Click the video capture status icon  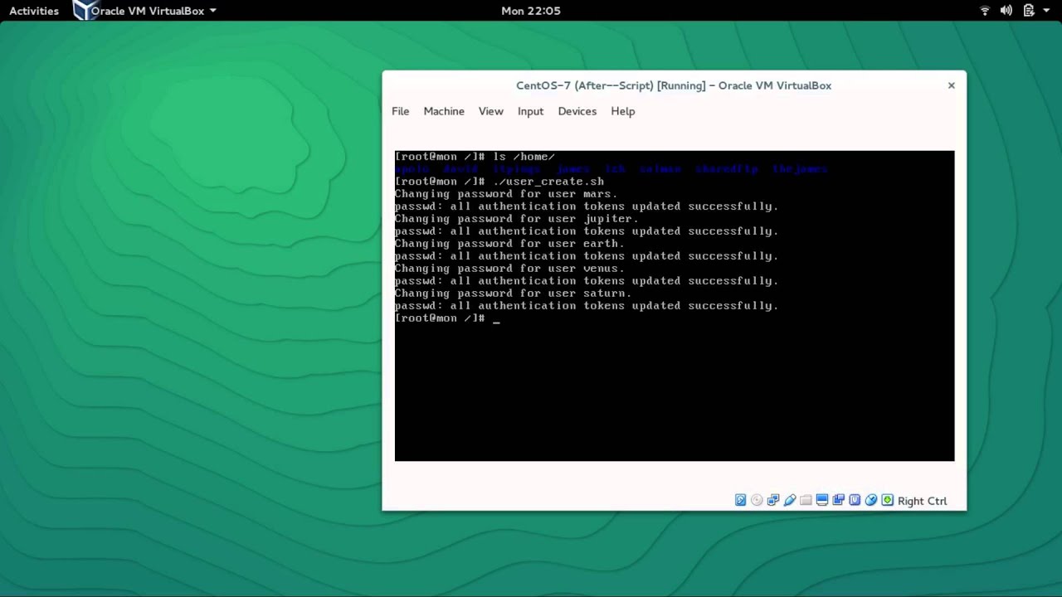838,500
